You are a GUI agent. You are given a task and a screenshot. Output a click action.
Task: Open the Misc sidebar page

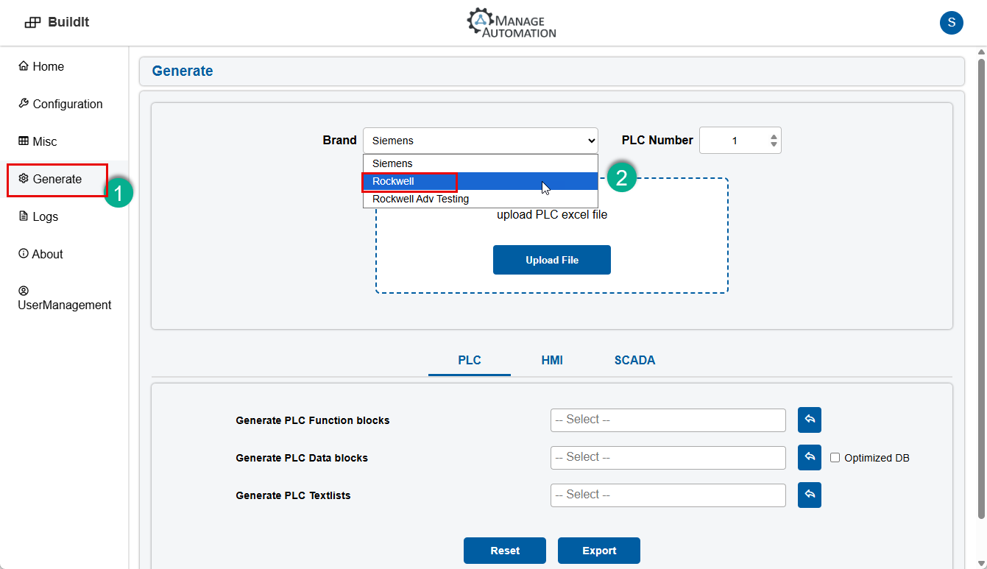pyautogui.click(x=38, y=141)
